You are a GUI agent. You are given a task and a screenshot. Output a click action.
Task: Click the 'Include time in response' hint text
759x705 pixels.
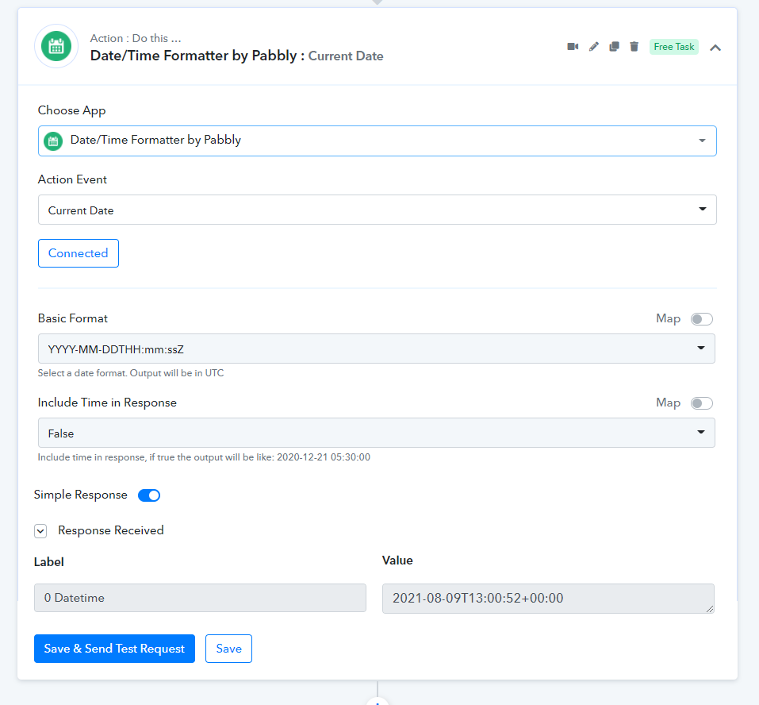click(x=204, y=457)
